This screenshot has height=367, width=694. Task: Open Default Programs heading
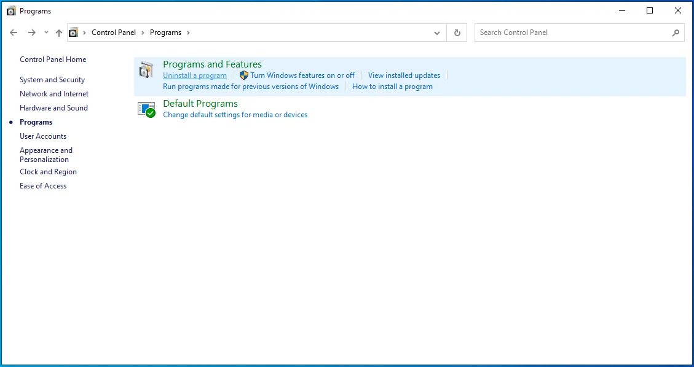[x=200, y=103]
